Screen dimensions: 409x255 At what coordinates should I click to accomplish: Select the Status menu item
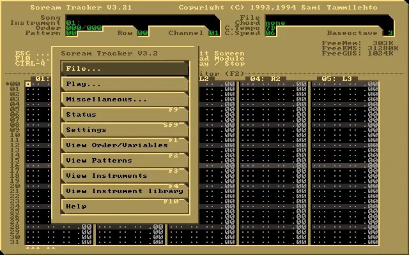pyautogui.click(x=125, y=115)
